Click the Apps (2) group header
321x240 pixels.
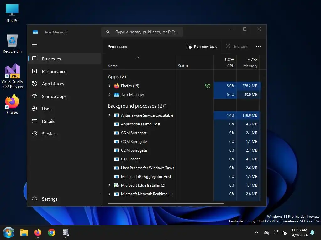[x=117, y=77]
